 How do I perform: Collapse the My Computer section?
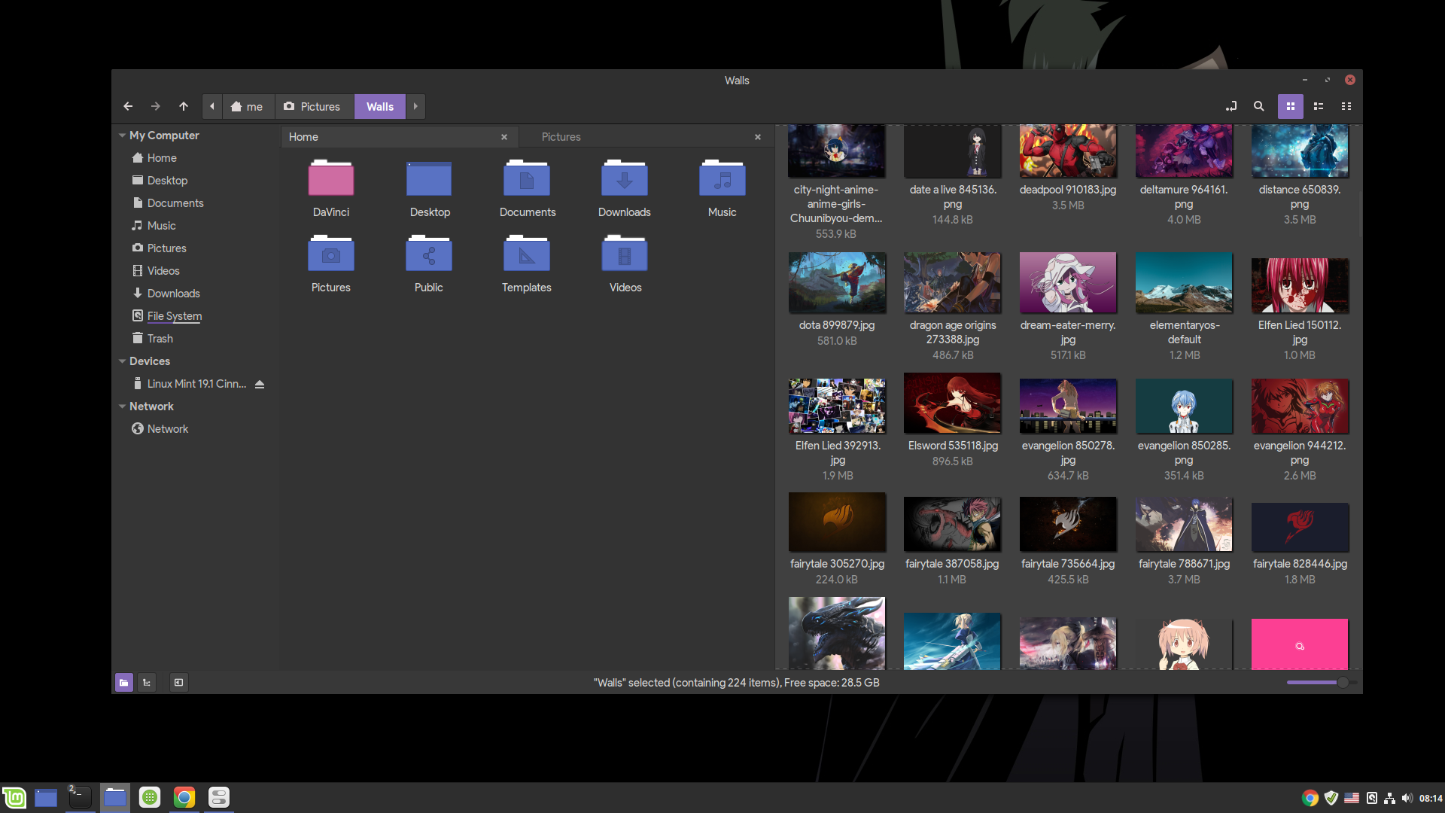click(122, 135)
